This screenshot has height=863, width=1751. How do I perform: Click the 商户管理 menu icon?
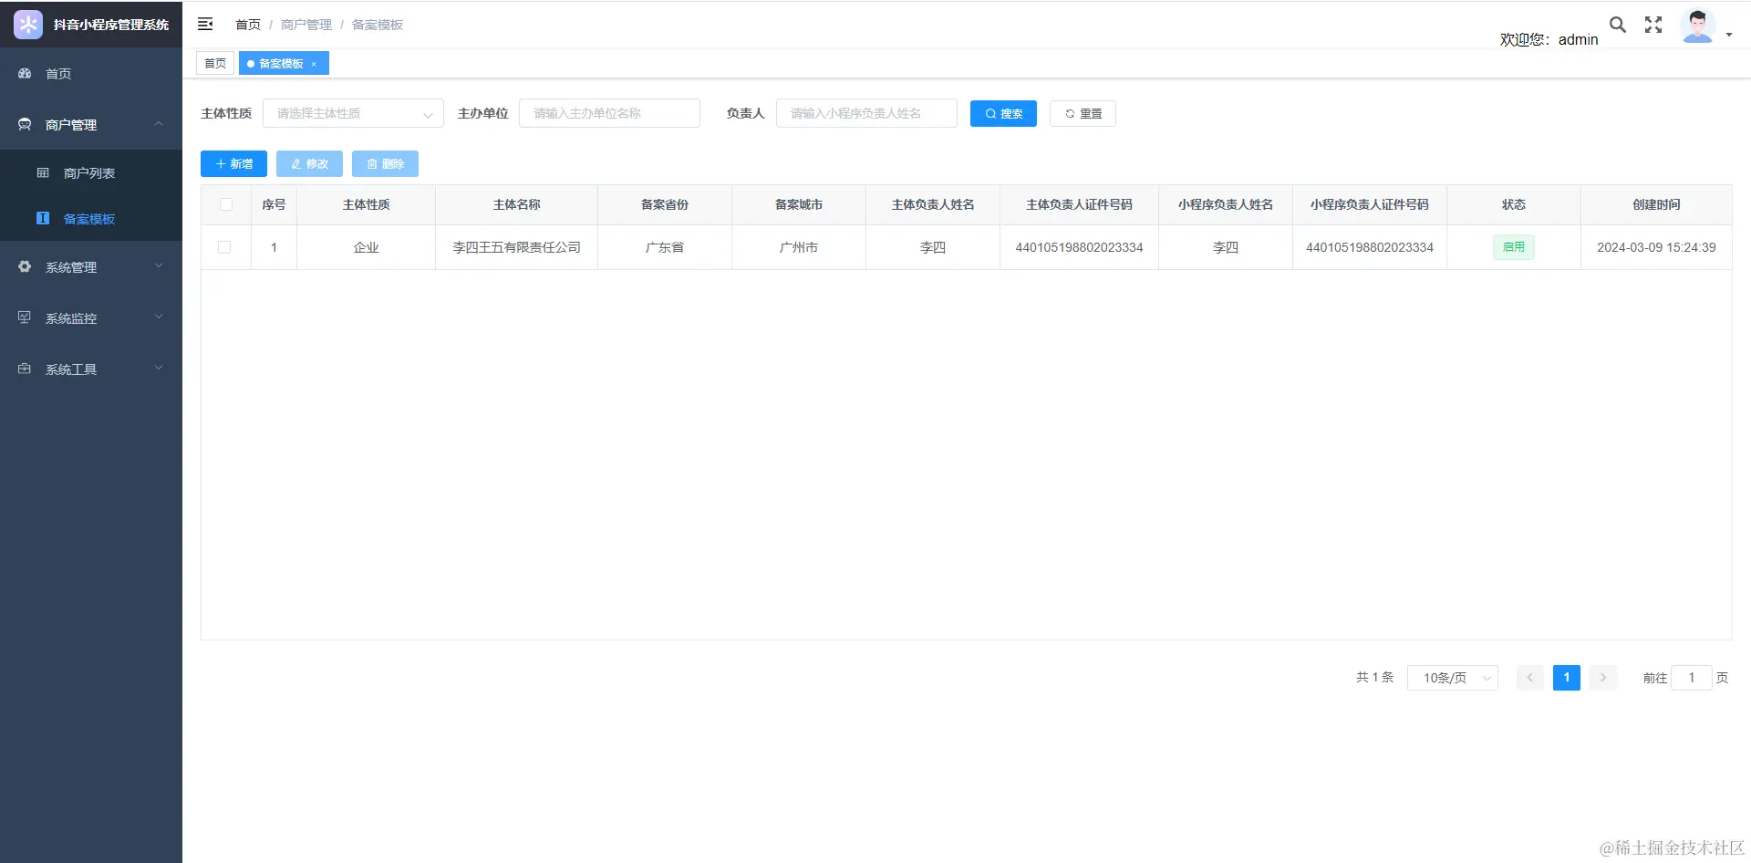[x=25, y=124]
